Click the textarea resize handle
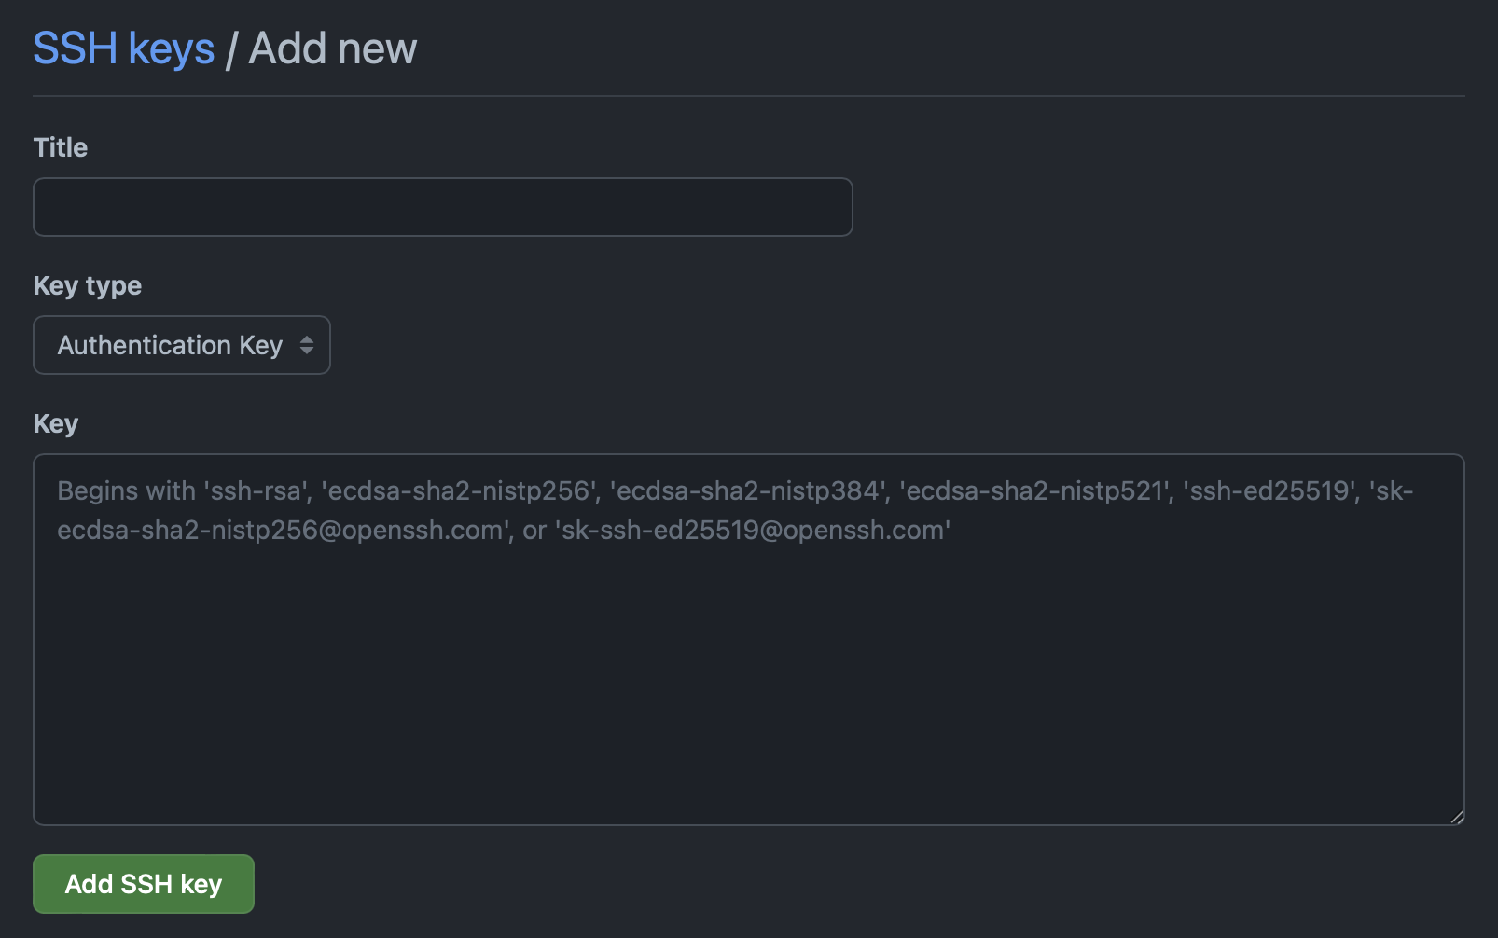This screenshot has height=938, width=1498. 1455,817
